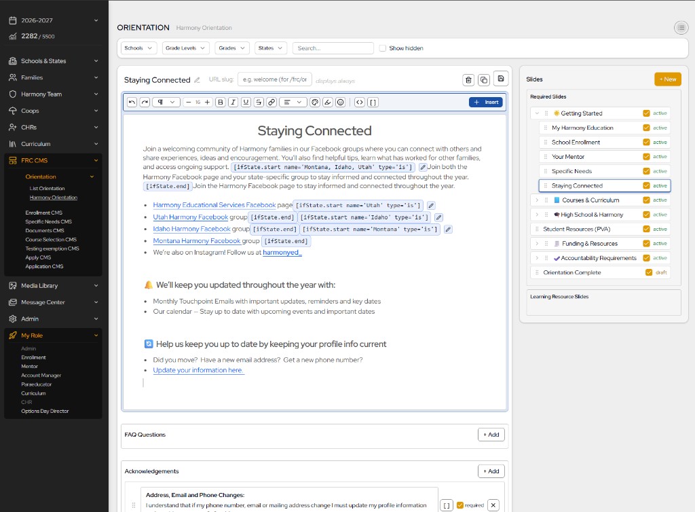
Task: Edit the Montana, Idaho, Utah ifState tag
Action: click(423, 167)
